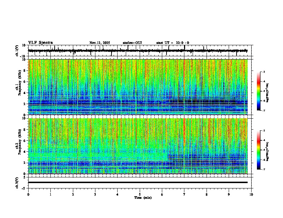283x218 pixels.
Task: Click inside the ch.1 spectrogram panel
Action: [x=138, y=87]
